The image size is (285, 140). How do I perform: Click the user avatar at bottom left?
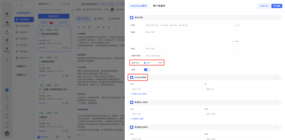(x=7, y=133)
